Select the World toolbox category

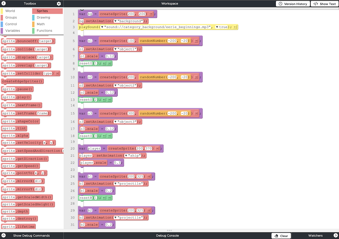click(10, 11)
